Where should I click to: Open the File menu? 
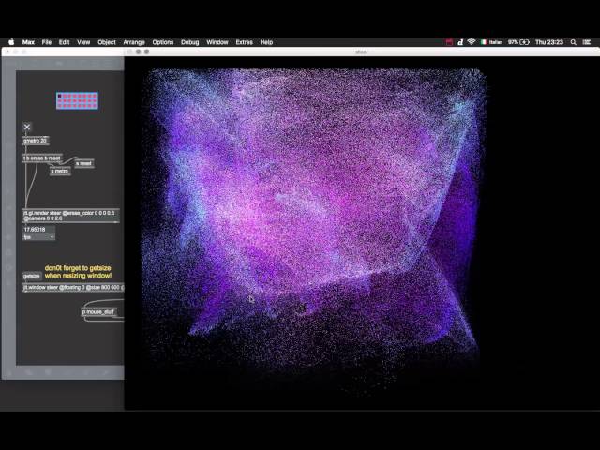point(47,42)
